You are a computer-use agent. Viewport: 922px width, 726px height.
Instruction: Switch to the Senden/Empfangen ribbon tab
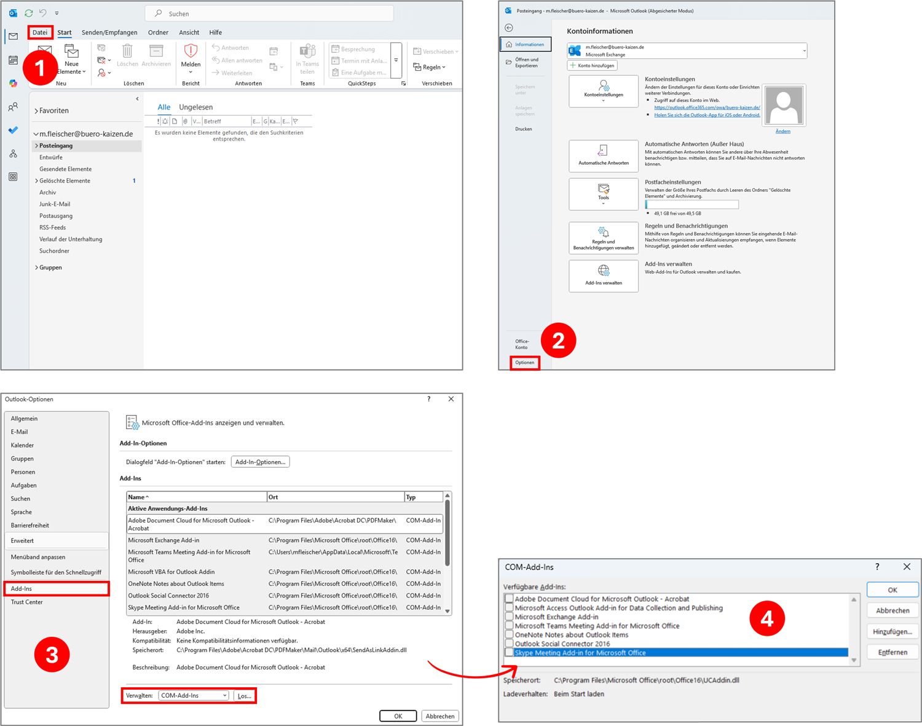coord(109,33)
